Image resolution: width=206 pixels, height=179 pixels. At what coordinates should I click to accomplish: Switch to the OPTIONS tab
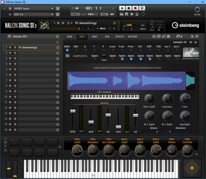pyautogui.click(x=133, y=37)
